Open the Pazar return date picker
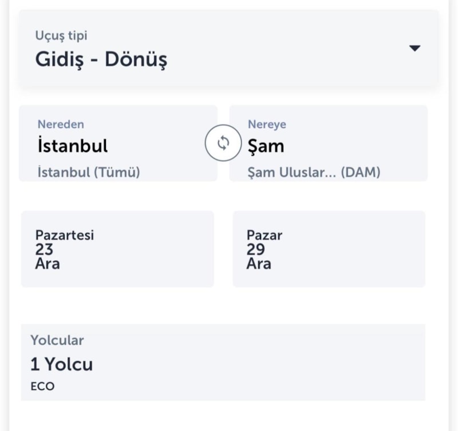 [x=264, y=235]
